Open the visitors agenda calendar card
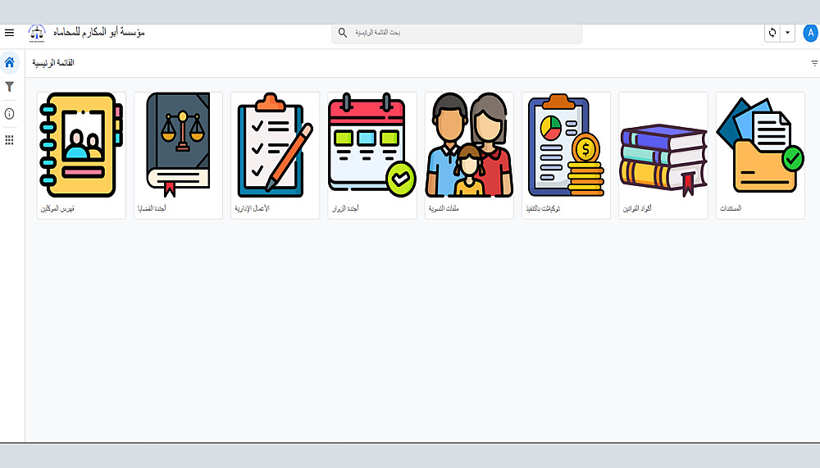This screenshot has width=820, height=468. coord(372,155)
